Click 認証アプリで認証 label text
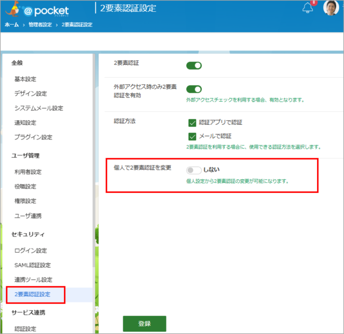Image resolution: width=344 pixels, height=334 pixels. 221,122
